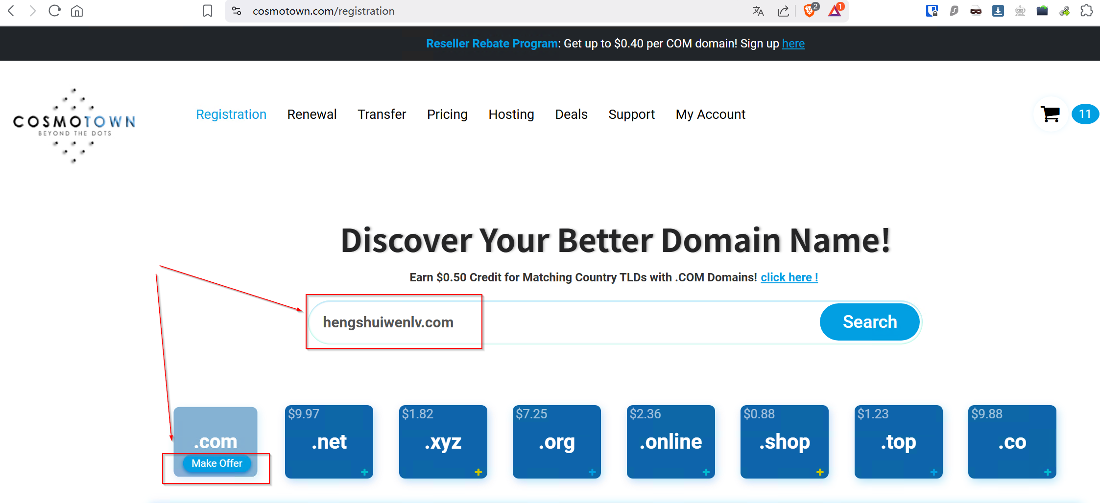Add .xyz domain using its plus icon

point(478,472)
